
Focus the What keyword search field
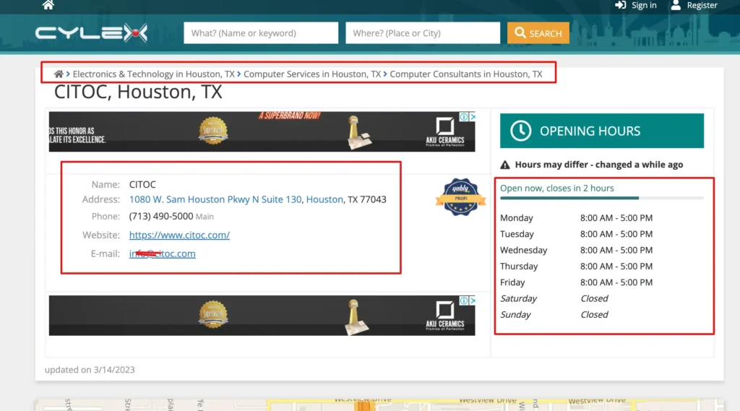(x=261, y=33)
